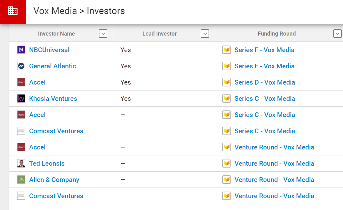The width and height of the screenshot is (343, 210).
Task: Click the Accel logo in Series D row
Action: tap(21, 82)
